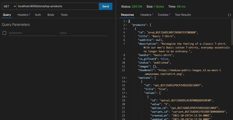Go to the Tests tab
Image resolution: width=233 pixels, height=120 pixels.
tap(64, 15)
